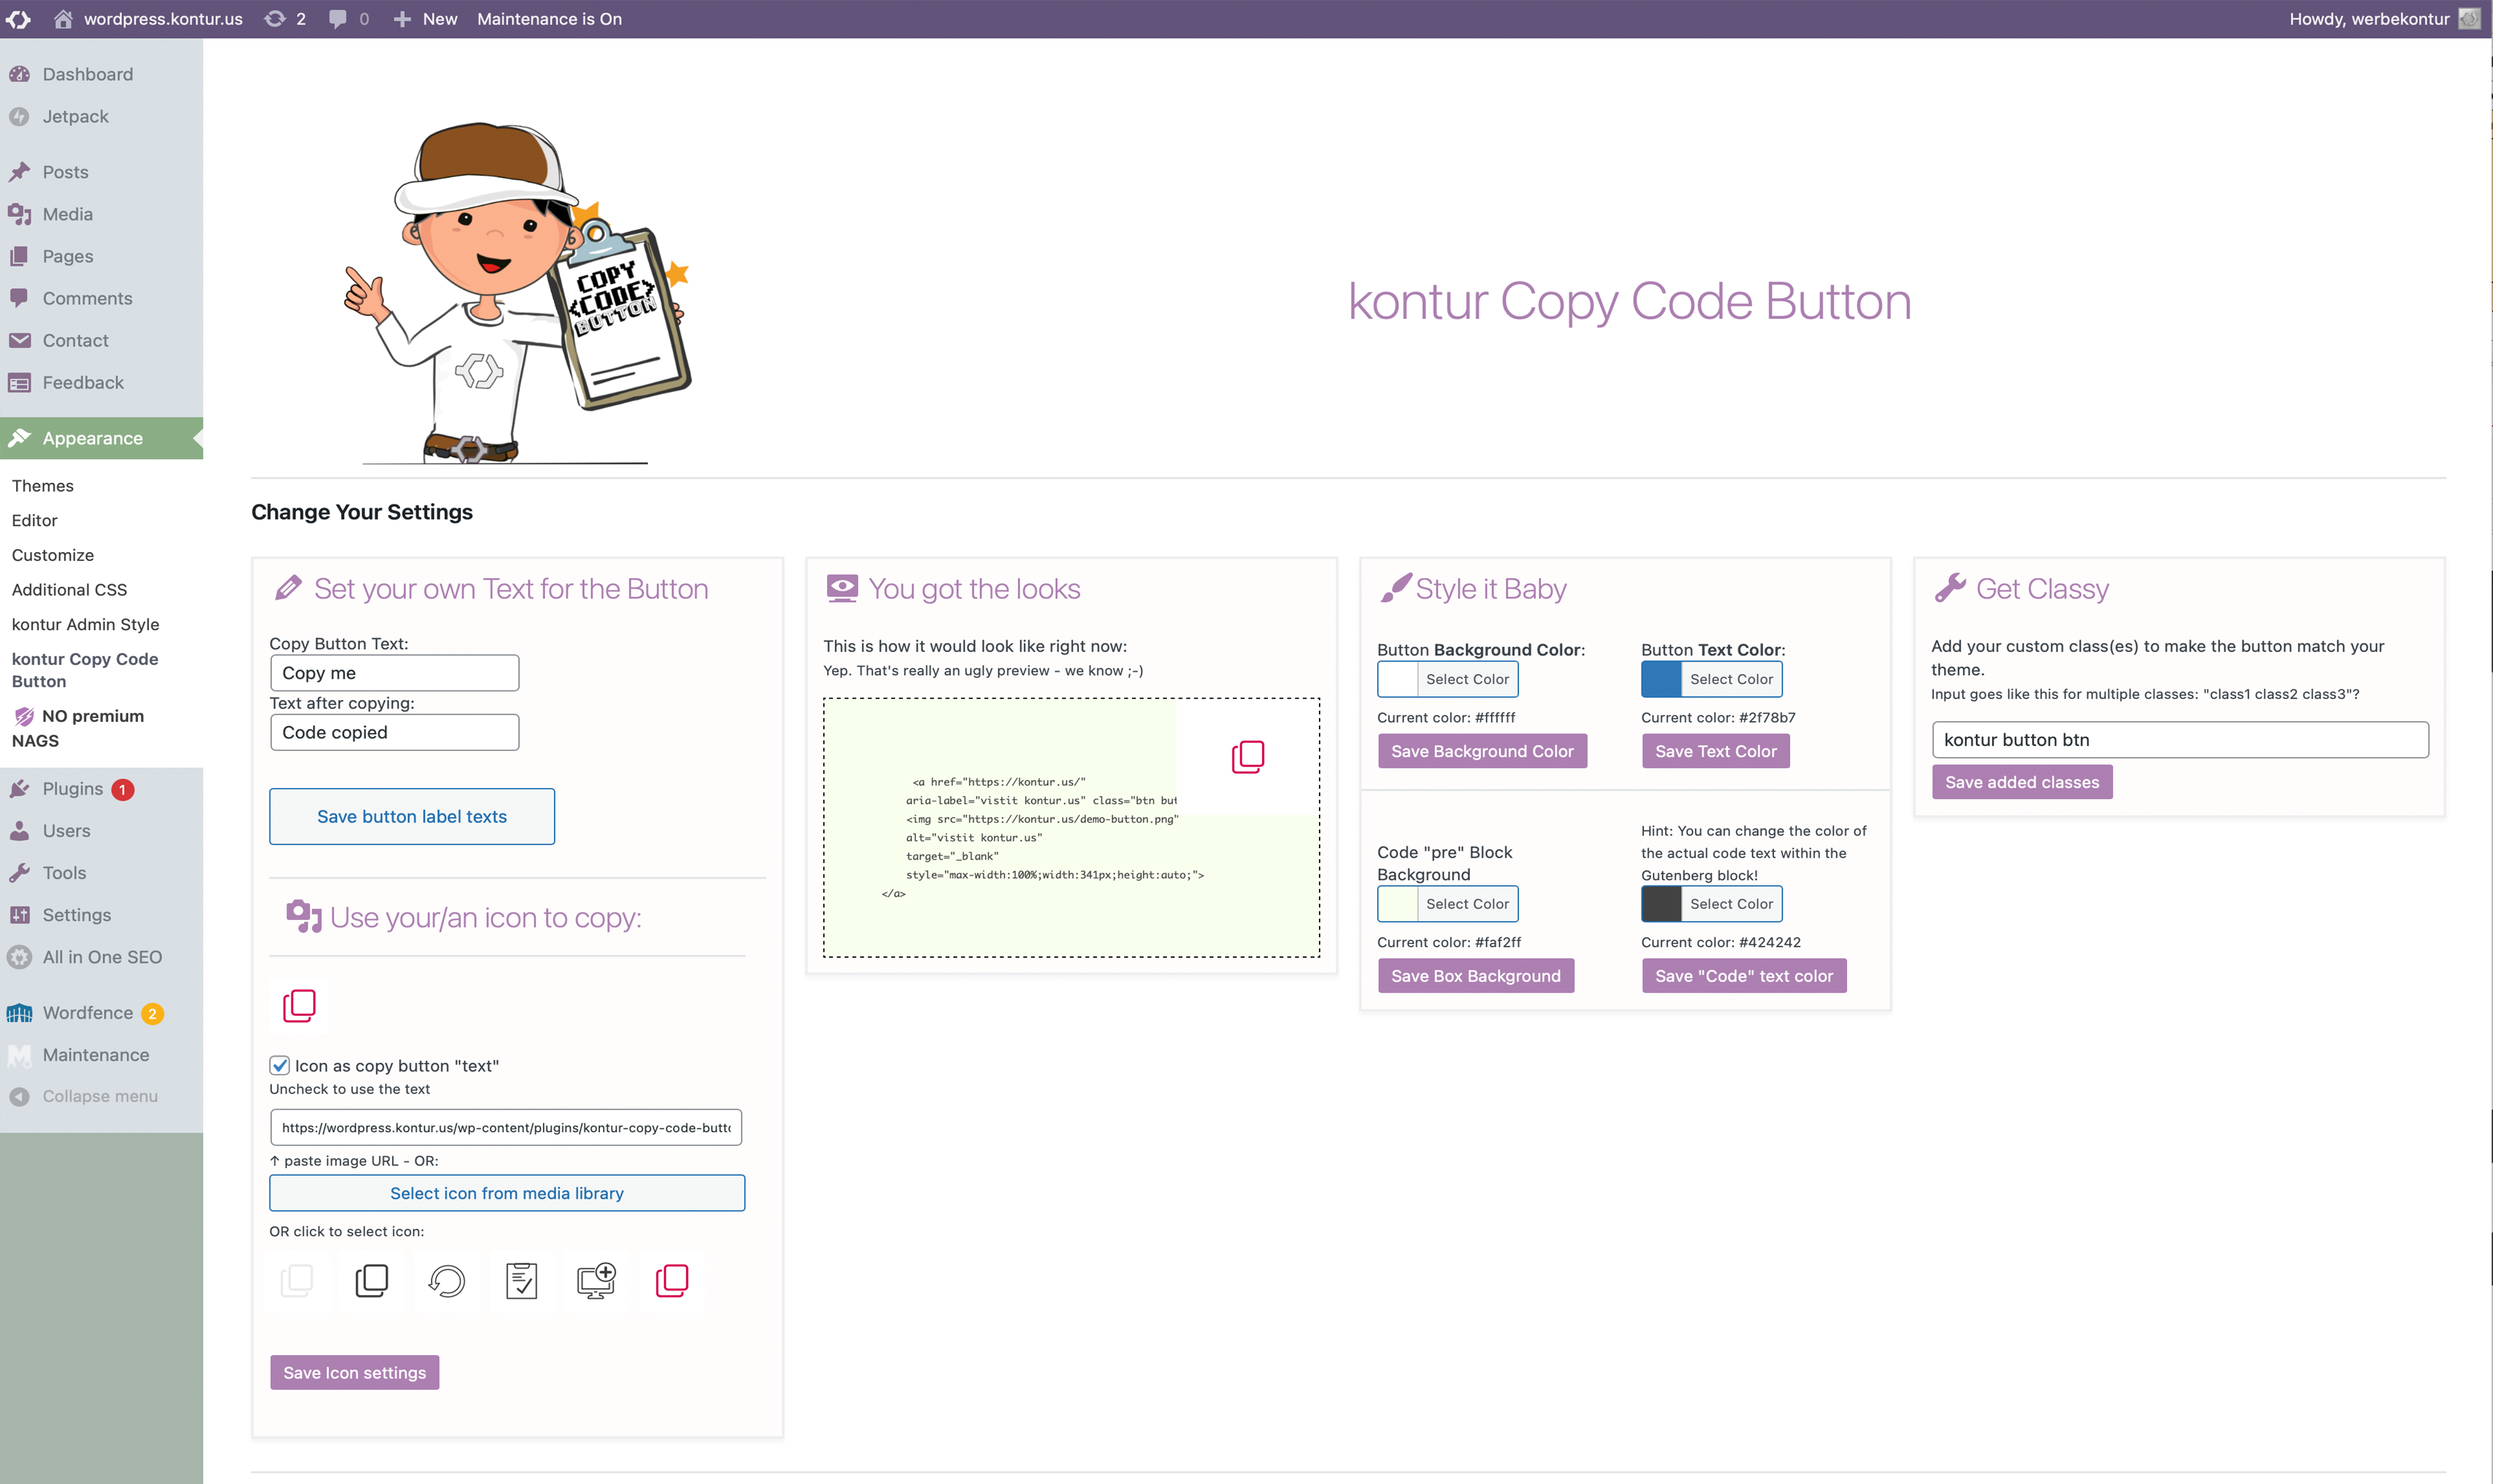Click the Tools wrench icon

(19, 873)
